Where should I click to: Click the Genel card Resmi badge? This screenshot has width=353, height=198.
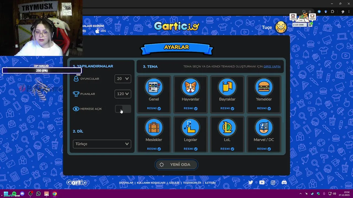coord(154,108)
